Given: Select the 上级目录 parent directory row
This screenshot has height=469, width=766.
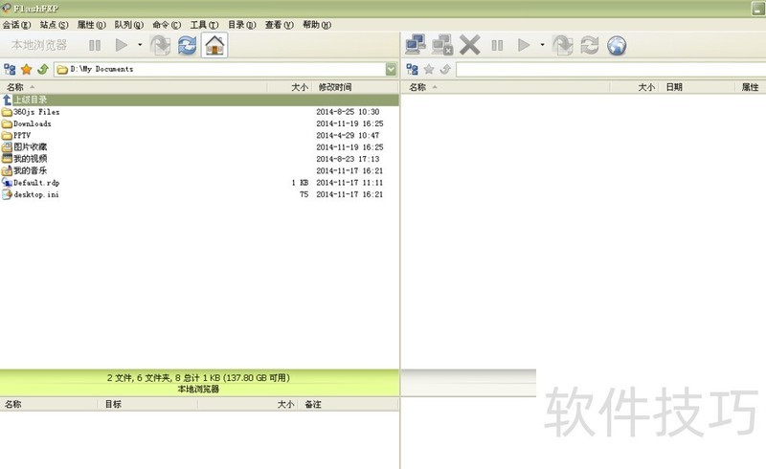Looking at the screenshot, I should pyautogui.click(x=199, y=100).
